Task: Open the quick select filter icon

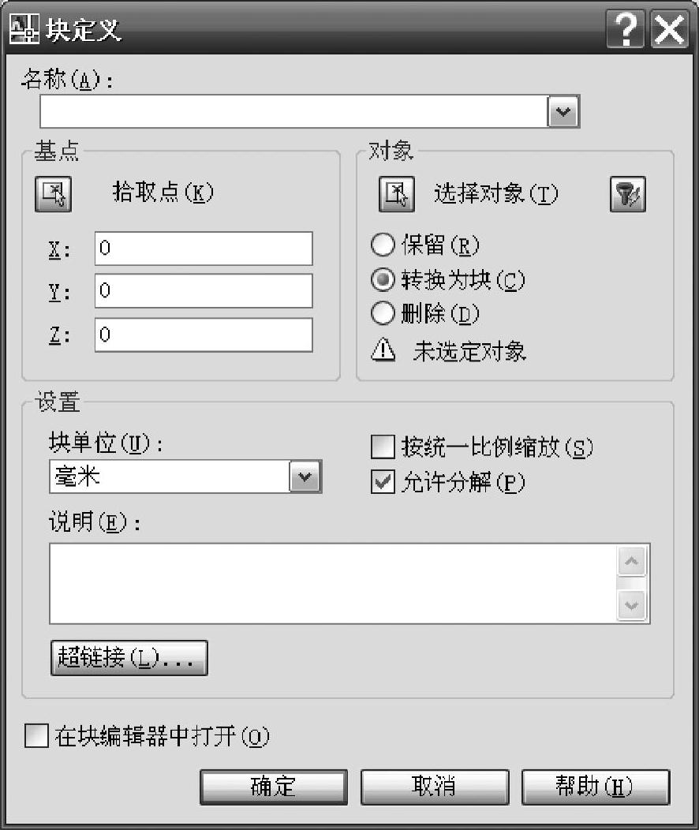Action: 628,194
